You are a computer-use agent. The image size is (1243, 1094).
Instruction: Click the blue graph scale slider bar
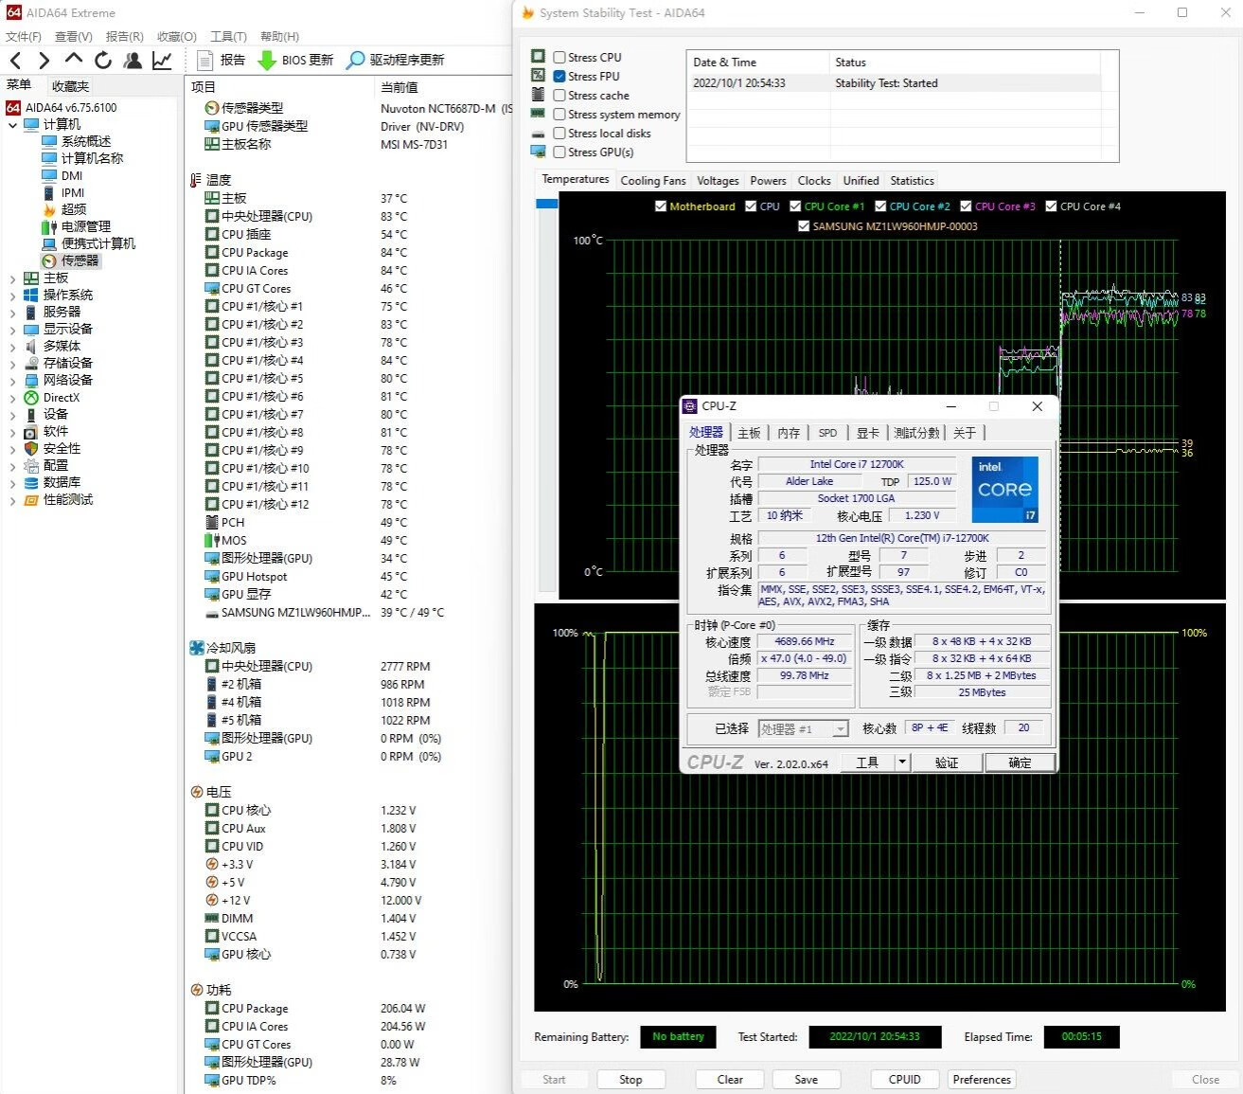[x=546, y=204]
